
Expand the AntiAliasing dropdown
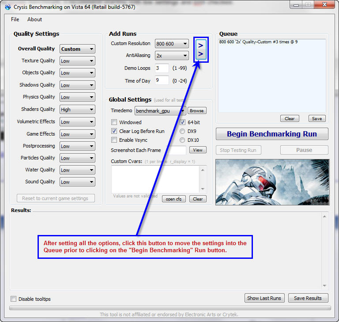(172, 56)
